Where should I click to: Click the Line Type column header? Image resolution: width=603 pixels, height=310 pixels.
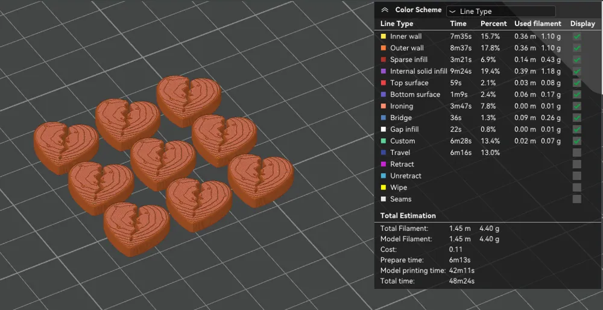click(397, 24)
